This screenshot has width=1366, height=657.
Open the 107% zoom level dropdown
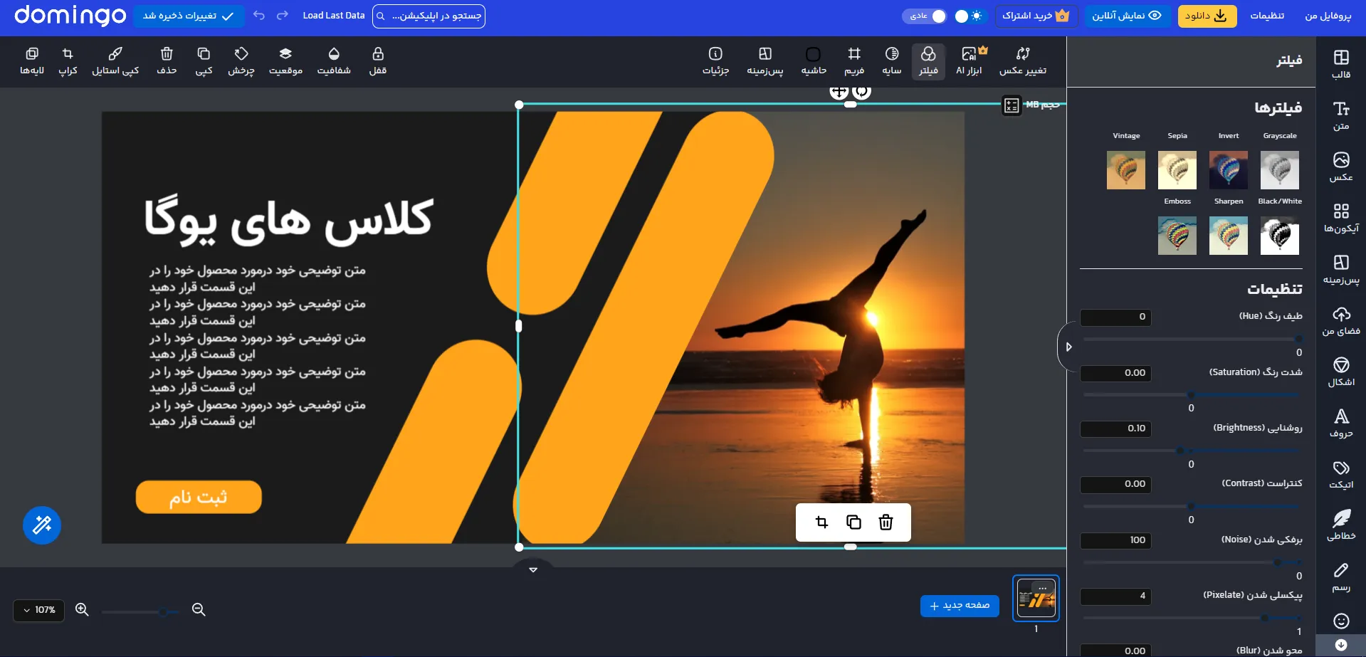(39, 610)
